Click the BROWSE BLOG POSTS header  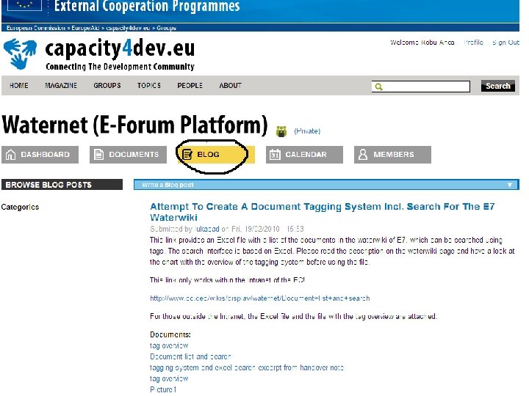[62, 185]
